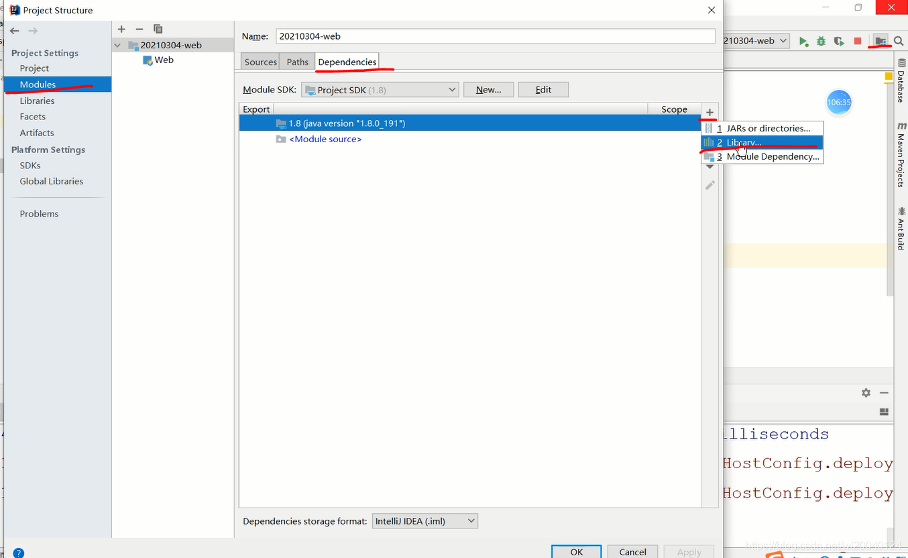Switch to the Sources tab
908x558 pixels.
260,62
